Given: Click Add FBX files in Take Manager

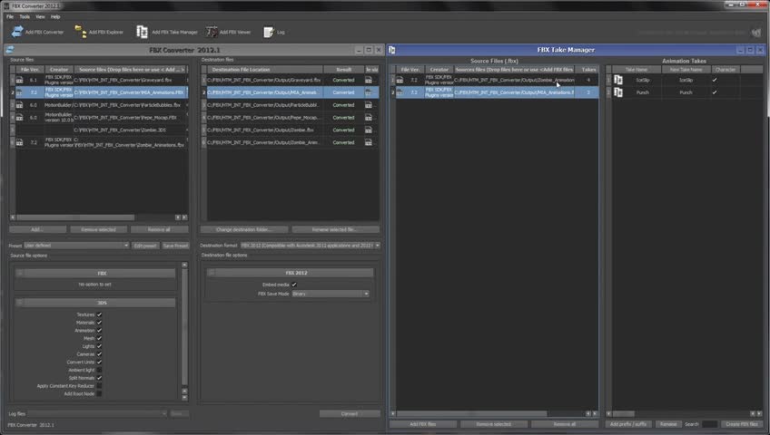Looking at the screenshot, I should pos(423,424).
